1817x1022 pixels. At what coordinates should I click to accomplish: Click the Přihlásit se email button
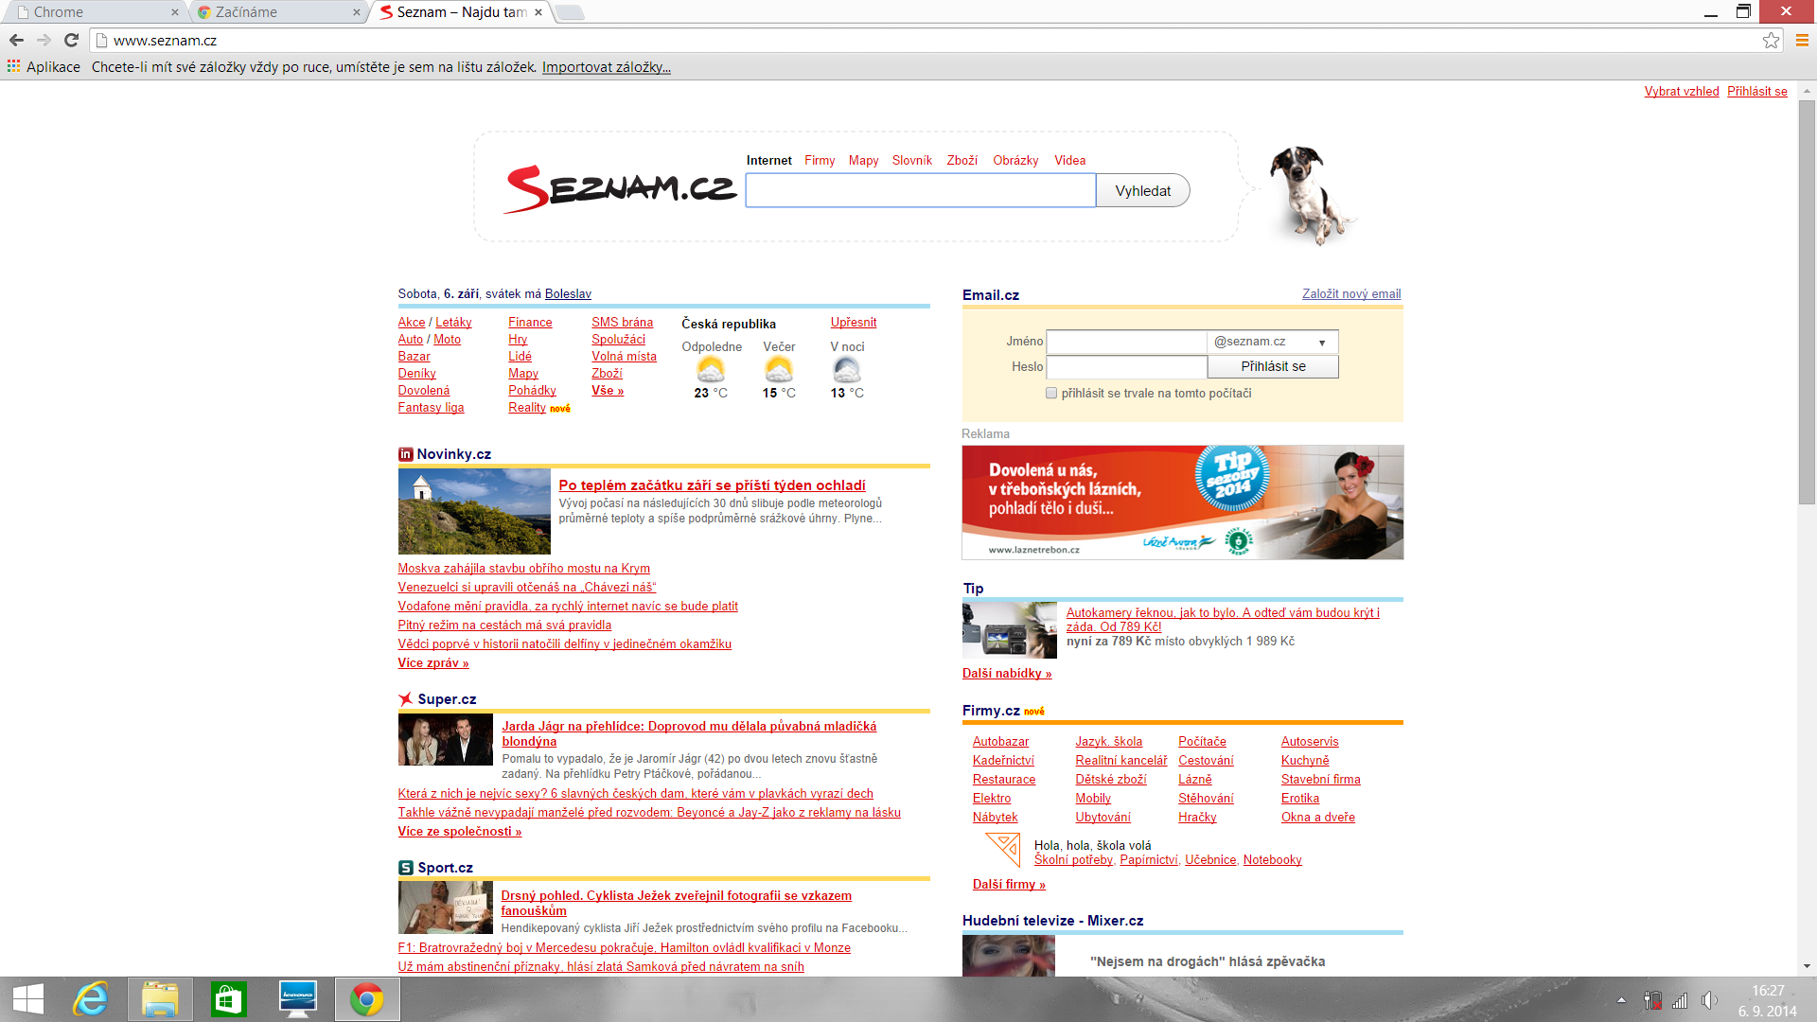[1273, 367]
